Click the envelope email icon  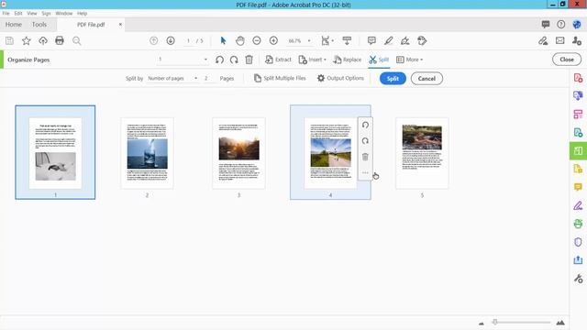point(560,40)
